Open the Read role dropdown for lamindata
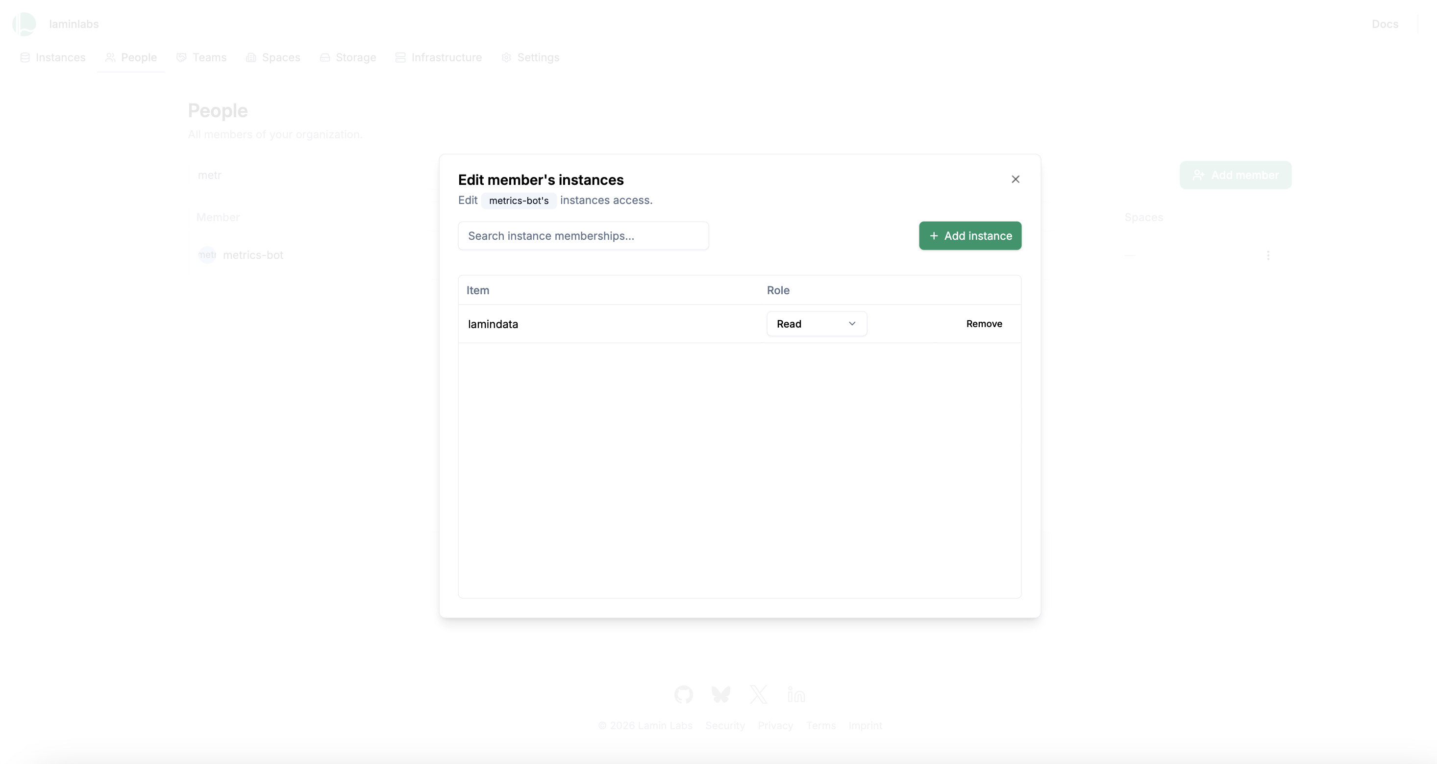Image resolution: width=1437 pixels, height=764 pixels. [817, 324]
